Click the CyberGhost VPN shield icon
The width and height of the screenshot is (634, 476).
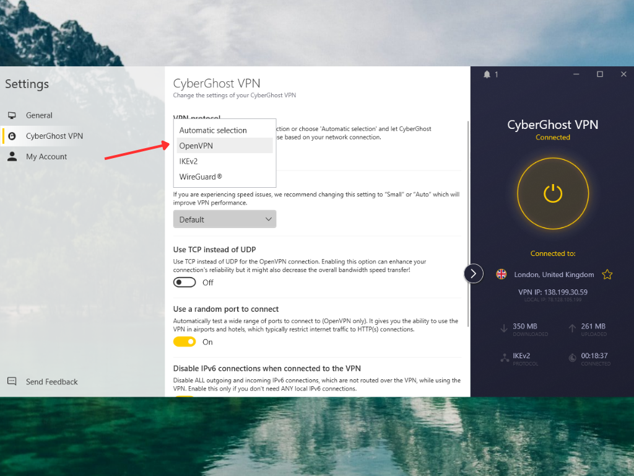12,136
